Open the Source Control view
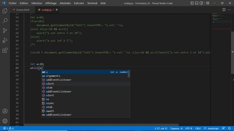Screen dimensions: 234x131 tap(5, 31)
